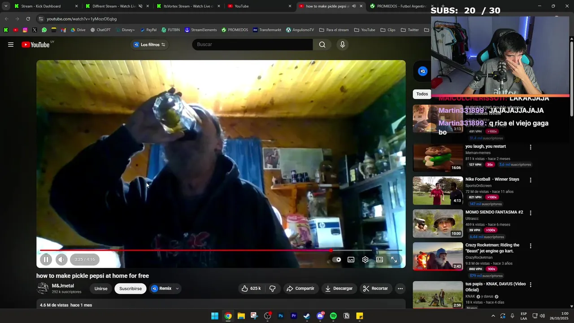Share the video via Compartir
Screen dimensions: 574x323
coord(300,288)
